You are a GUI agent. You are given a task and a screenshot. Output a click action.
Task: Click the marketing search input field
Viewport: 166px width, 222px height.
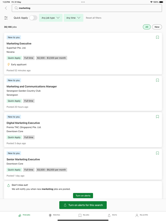click(x=87, y=8)
